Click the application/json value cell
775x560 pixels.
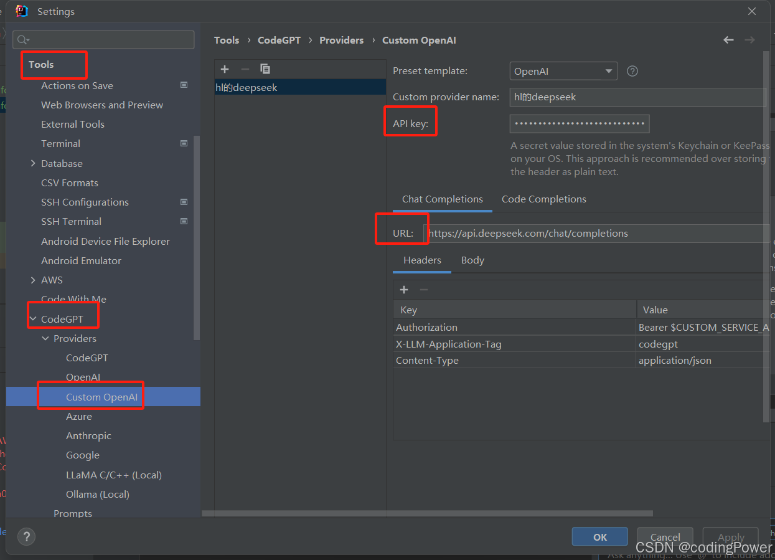coord(703,360)
